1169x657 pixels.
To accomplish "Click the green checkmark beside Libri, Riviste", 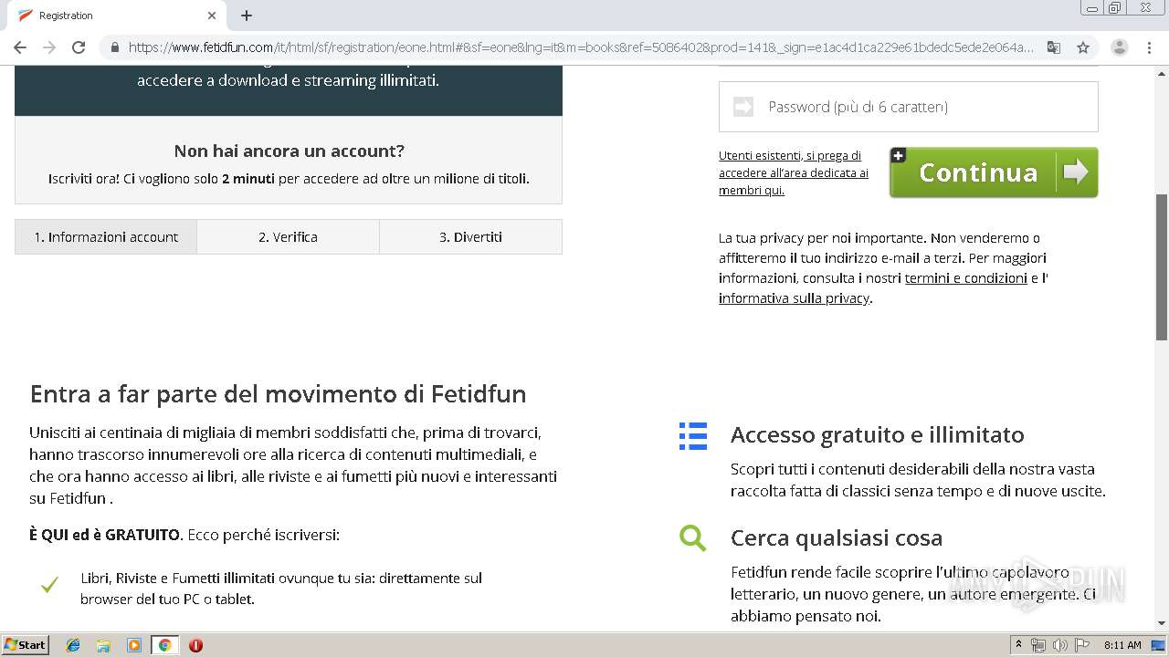I will (x=49, y=584).
